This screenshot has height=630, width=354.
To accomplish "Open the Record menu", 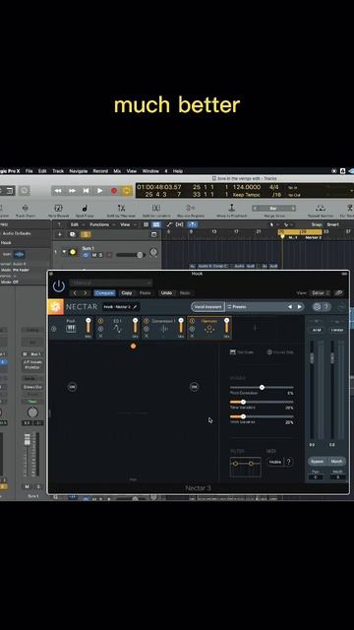I will pyautogui.click(x=100, y=171).
